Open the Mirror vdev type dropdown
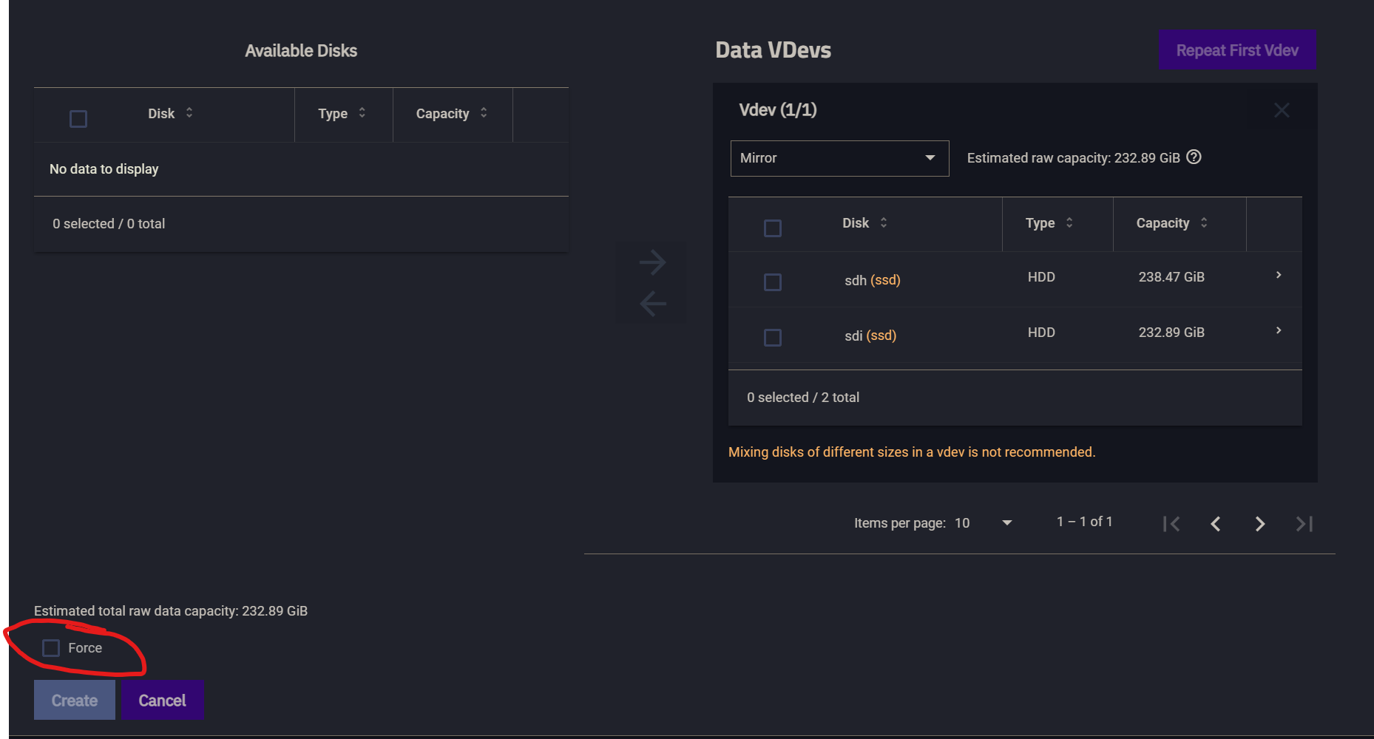The width and height of the screenshot is (1374, 739). 839,158
